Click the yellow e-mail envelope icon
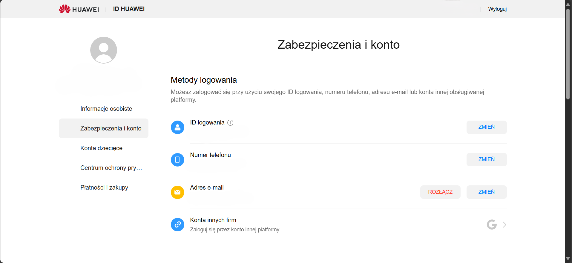572x263 pixels. pos(177,192)
